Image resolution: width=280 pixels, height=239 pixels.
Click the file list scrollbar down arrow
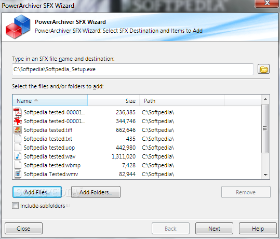coord(265,175)
